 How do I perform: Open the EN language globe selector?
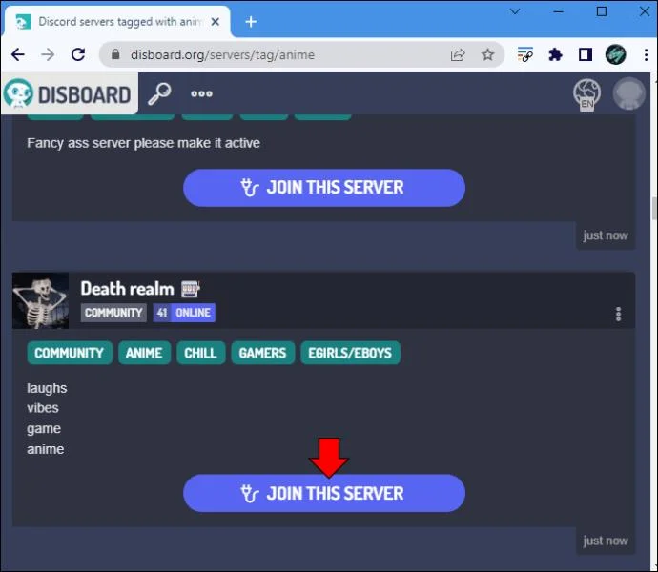[586, 94]
